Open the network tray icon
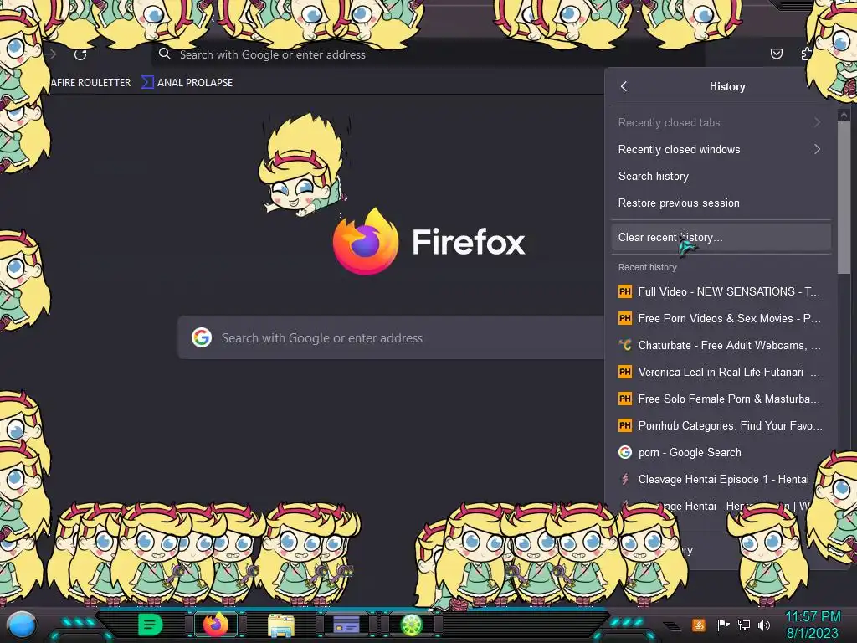The image size is (857, 643). point(744,625)
